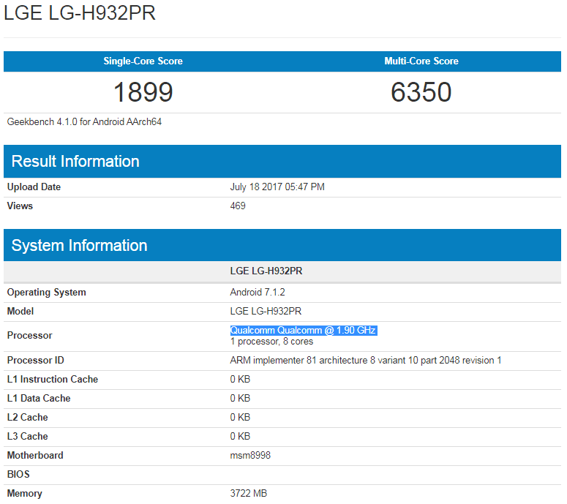Select the multi-core score value 6350
The image size is (567, 504).
(x=421, y=92)
